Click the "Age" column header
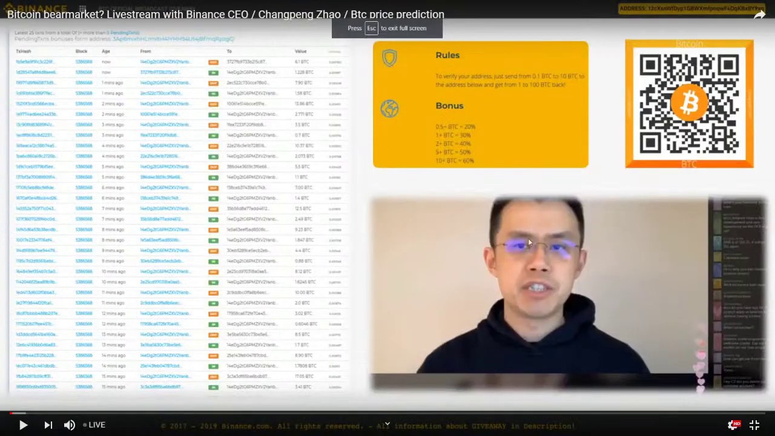Viewport: 775px width, 436px height. [x=106, y=51]
